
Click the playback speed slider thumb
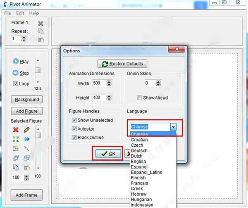point(38,70)
